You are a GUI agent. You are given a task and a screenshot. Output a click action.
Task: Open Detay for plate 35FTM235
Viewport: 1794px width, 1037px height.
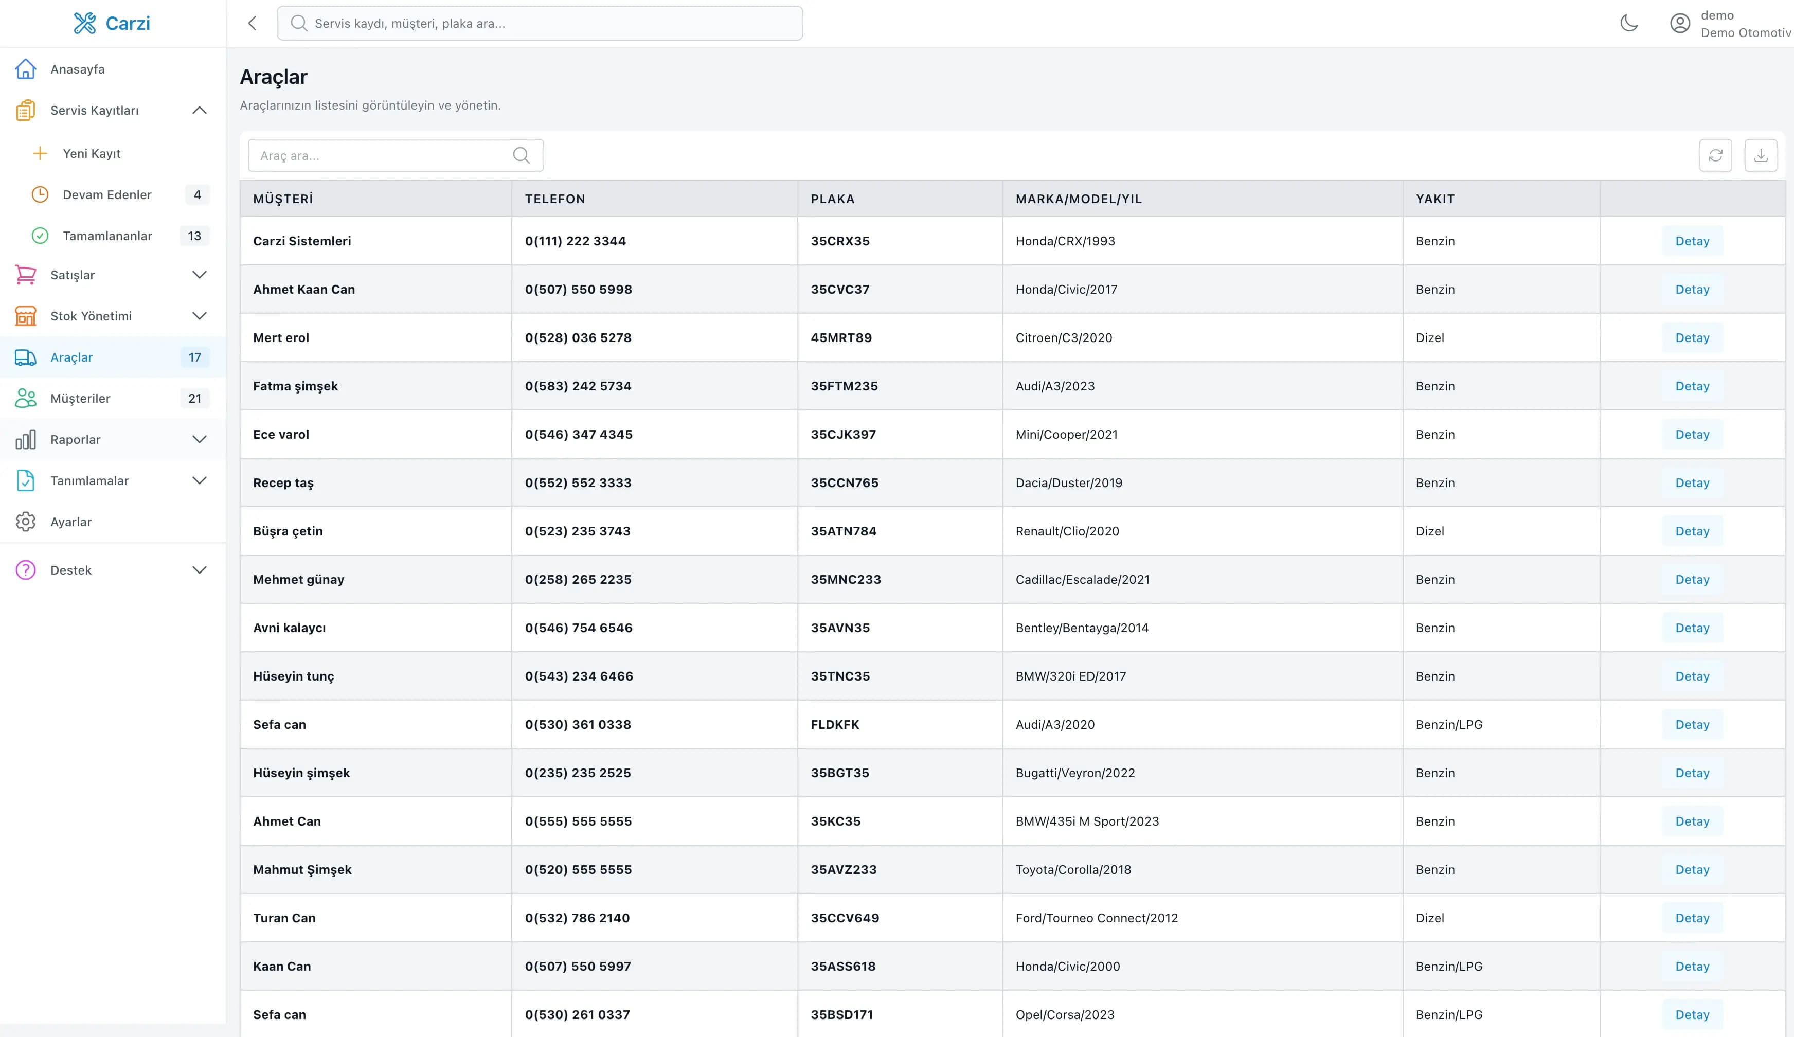(x=1692, y=386)
